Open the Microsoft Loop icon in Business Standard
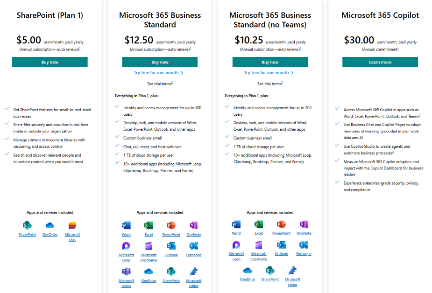 tap(126, 246)
